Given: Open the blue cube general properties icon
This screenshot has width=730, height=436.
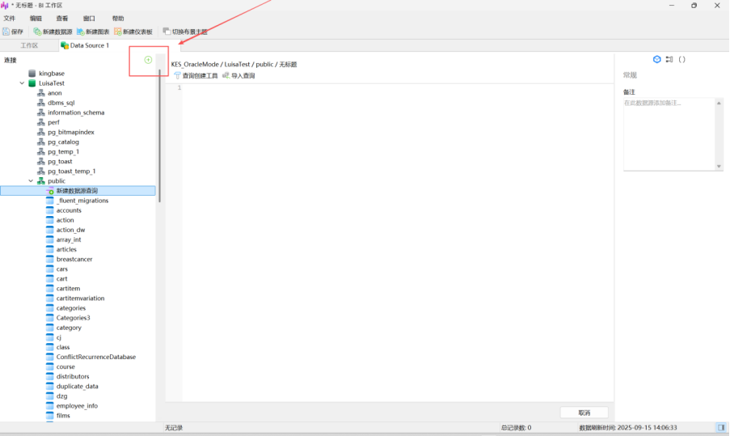Looking at the screenshot, I should tap(657, 59).
